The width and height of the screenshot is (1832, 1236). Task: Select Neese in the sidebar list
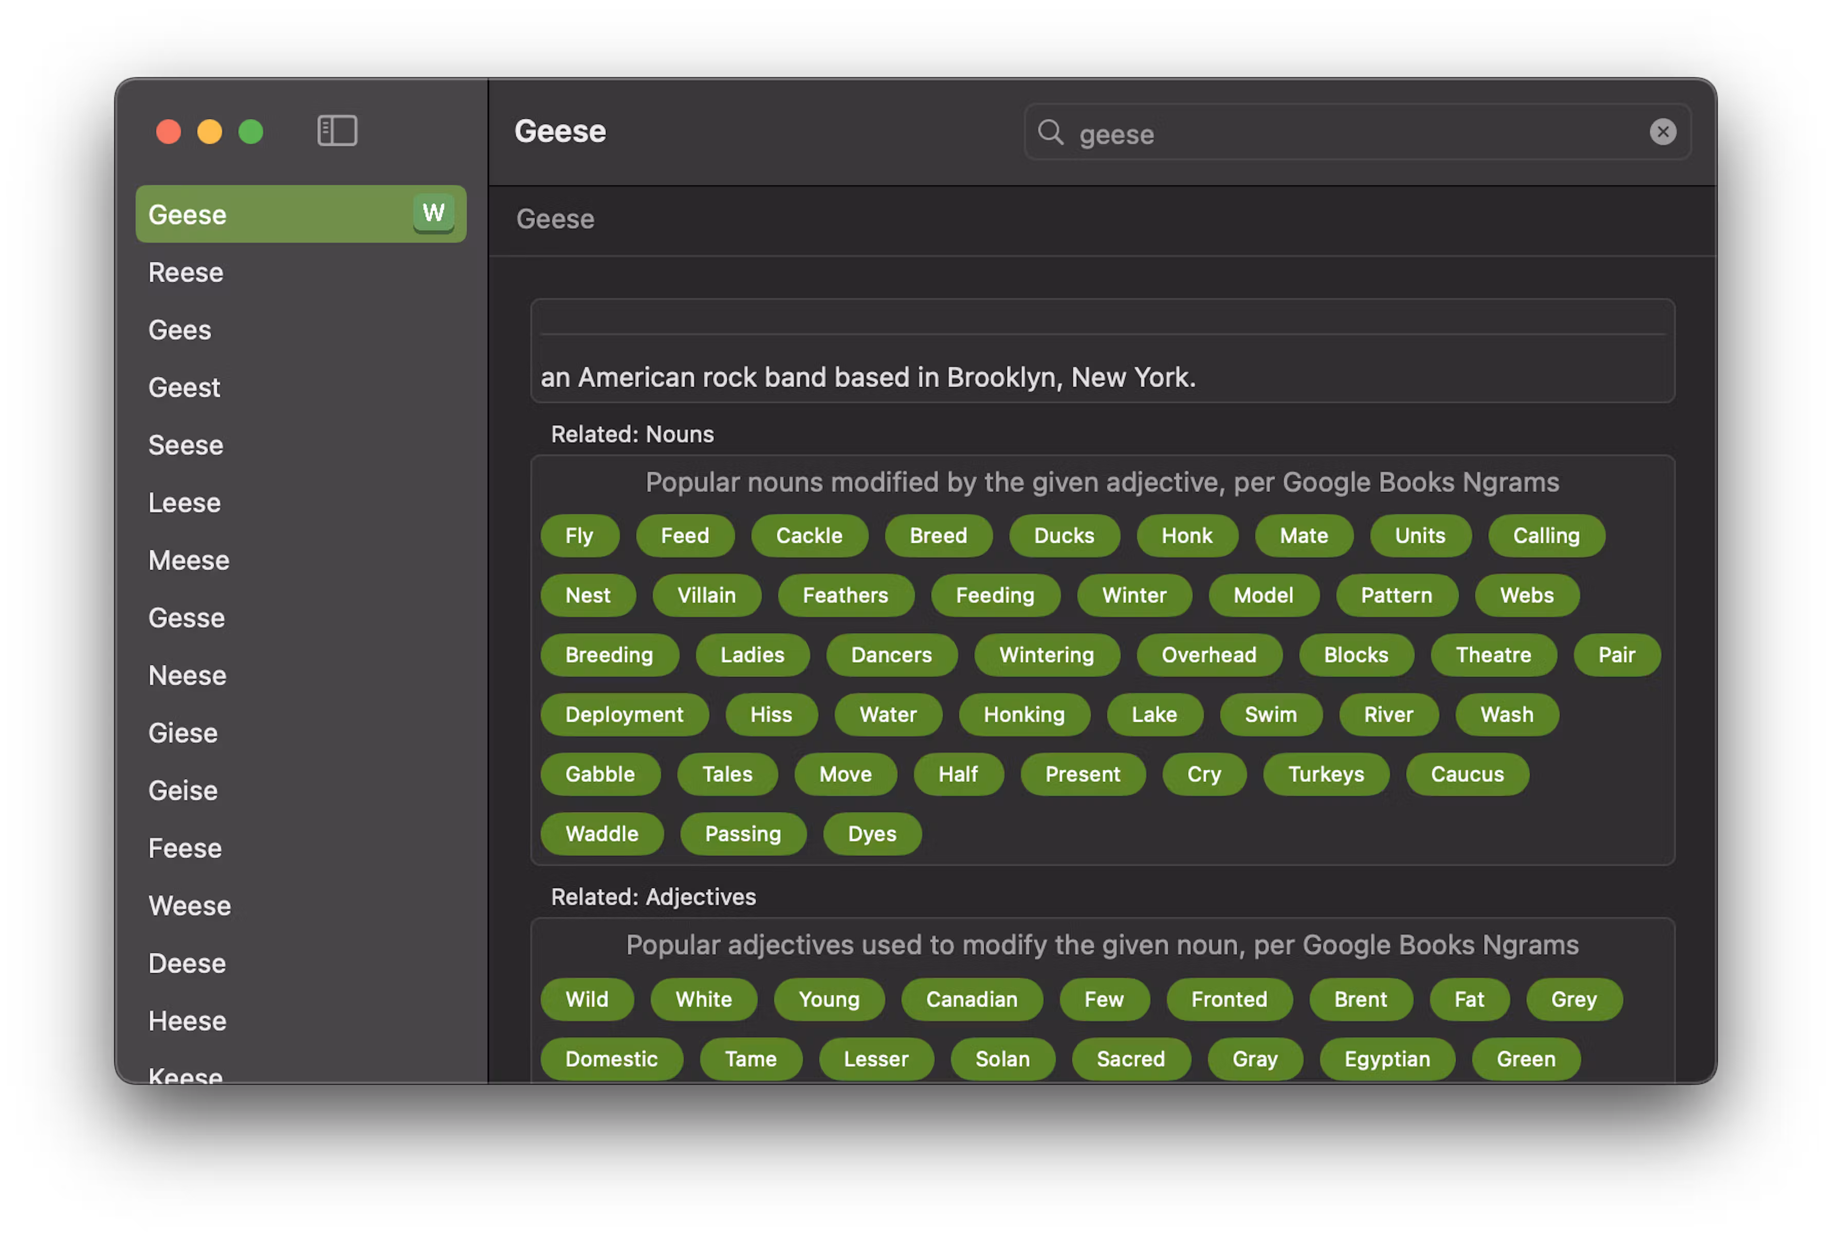click(301, 676)
